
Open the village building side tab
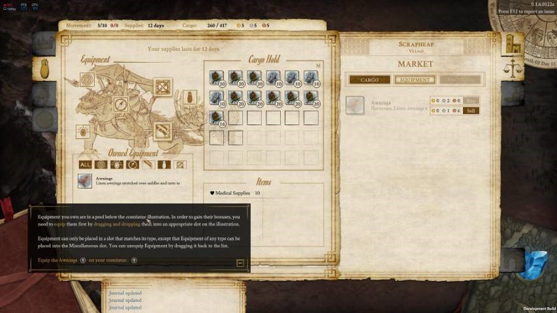pyautogui.click(x=512, y=45)
